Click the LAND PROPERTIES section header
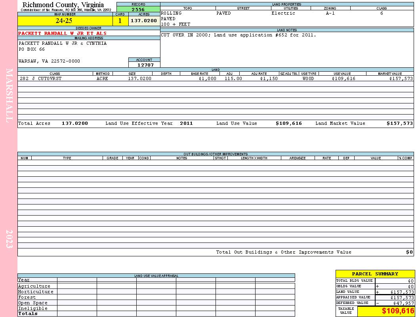 point(287,4)
